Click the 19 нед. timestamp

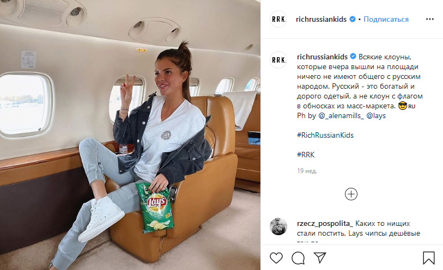point(307,171)
